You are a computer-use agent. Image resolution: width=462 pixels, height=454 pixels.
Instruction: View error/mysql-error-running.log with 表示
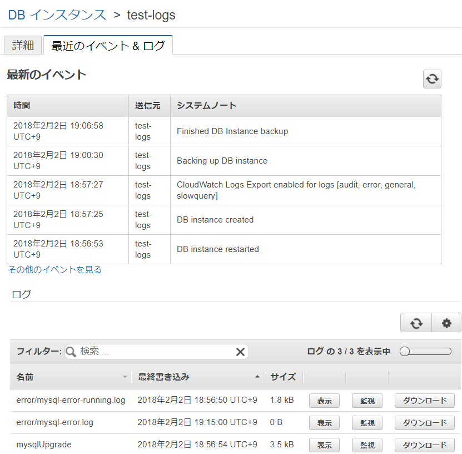click(x=324, y=401)
